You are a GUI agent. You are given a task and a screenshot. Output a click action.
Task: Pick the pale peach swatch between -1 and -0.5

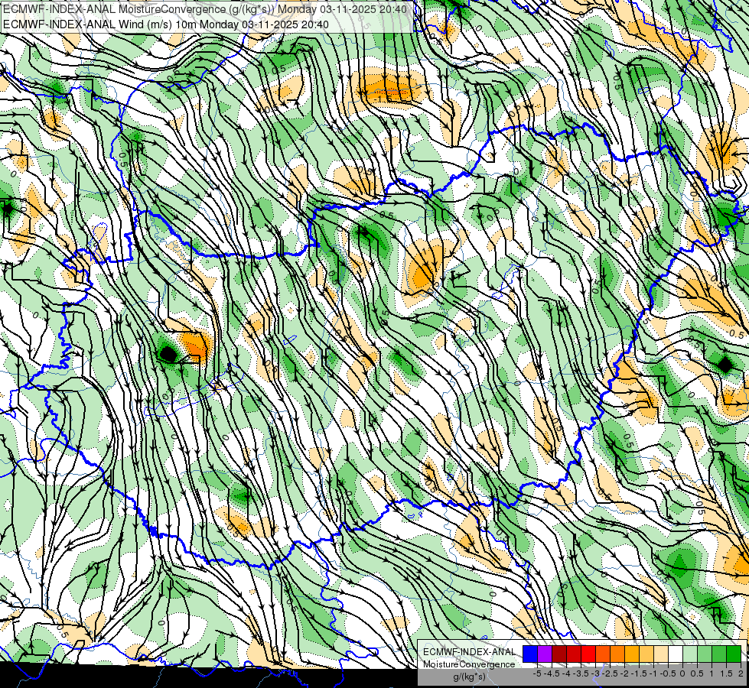click(661, 654)
